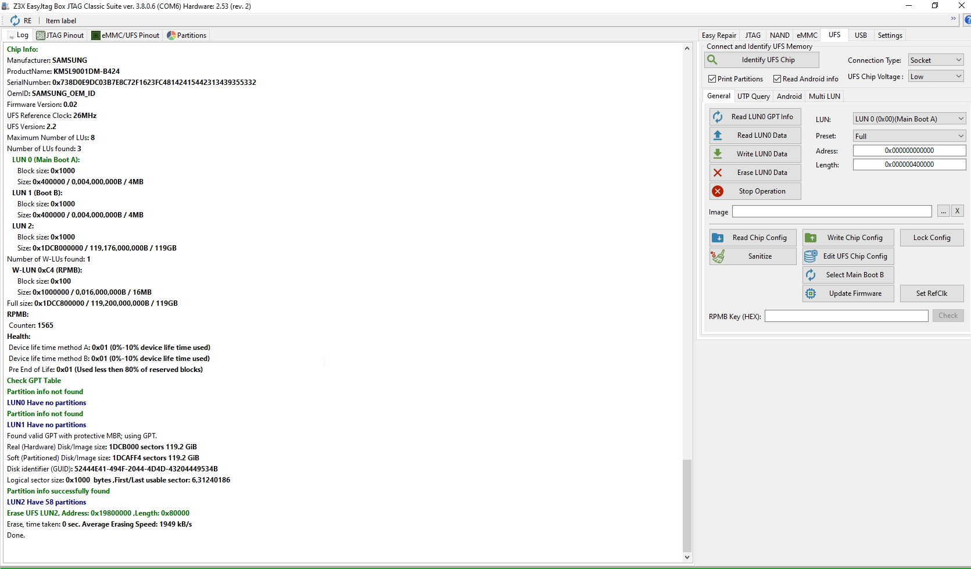Click into the RPMB Key hex field
971x569 pixels.
[x=847, y=316]
